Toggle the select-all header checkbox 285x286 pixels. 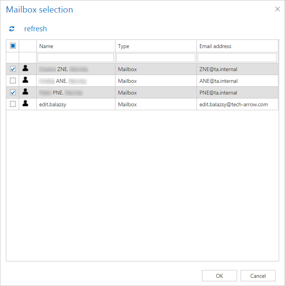(x=13, y=46)
